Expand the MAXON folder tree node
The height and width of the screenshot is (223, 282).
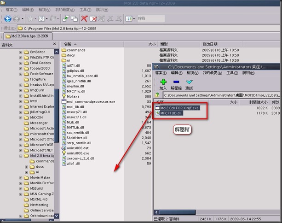pos(21,117)
